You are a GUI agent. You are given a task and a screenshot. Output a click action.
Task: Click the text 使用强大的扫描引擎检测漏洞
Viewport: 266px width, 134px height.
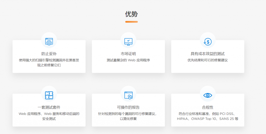point(41,60)
